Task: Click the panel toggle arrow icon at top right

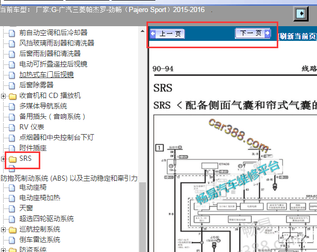Action: coord(301,14)
